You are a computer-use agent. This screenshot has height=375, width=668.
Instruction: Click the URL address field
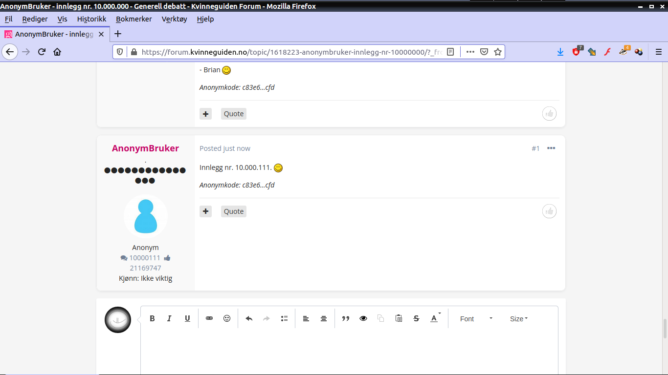click(292, 52)
